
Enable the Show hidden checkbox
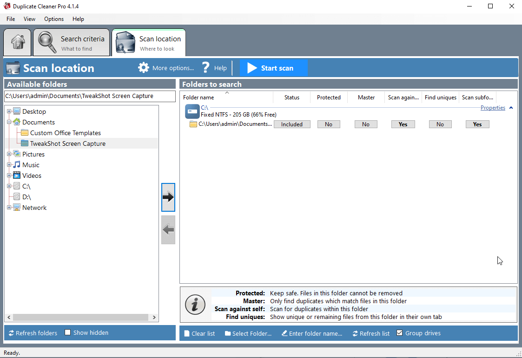point(67,332)
